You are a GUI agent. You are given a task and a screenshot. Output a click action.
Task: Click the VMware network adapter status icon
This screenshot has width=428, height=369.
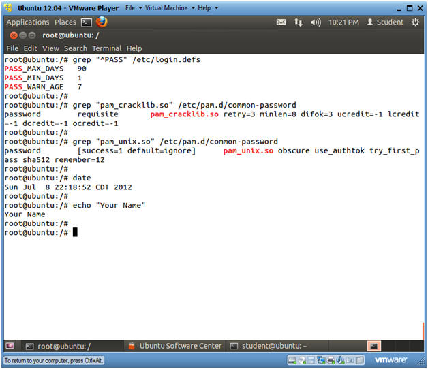[321, 360]
